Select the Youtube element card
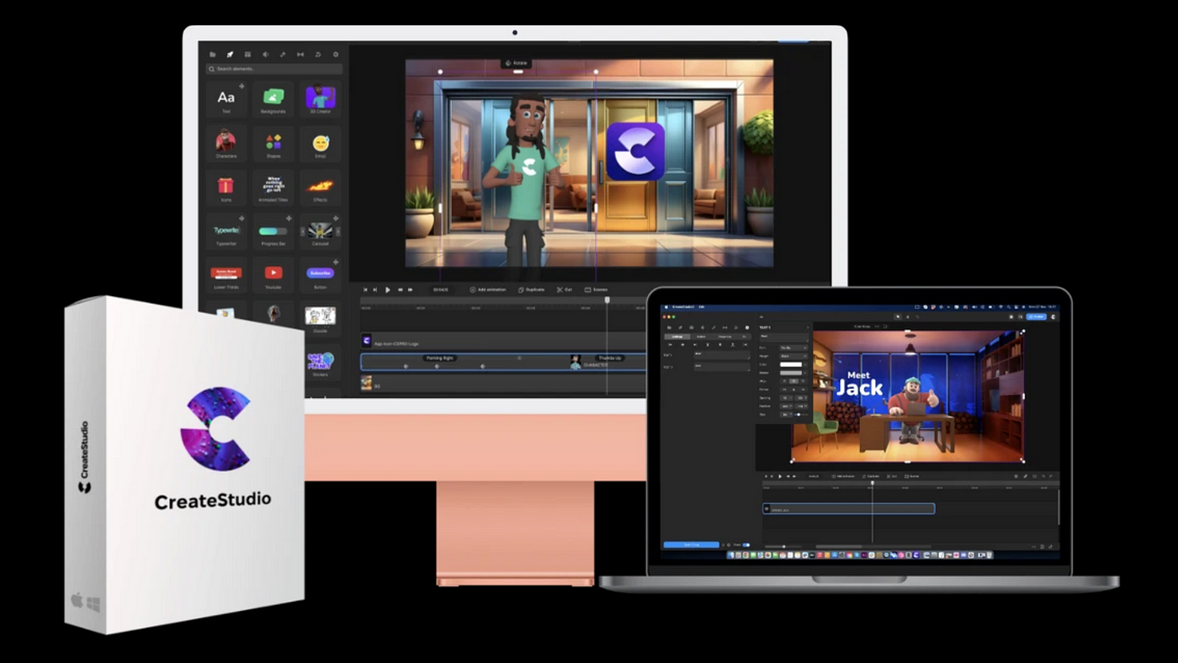Viewport: 1178px width, 663px height. click(273, 275)
